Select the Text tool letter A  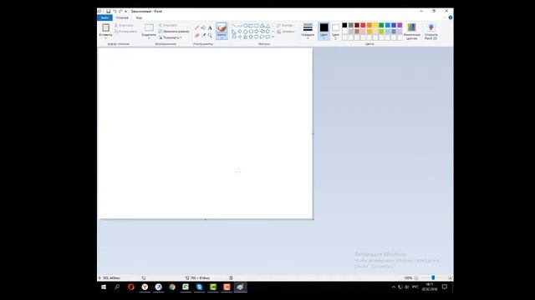coord(210,27)
